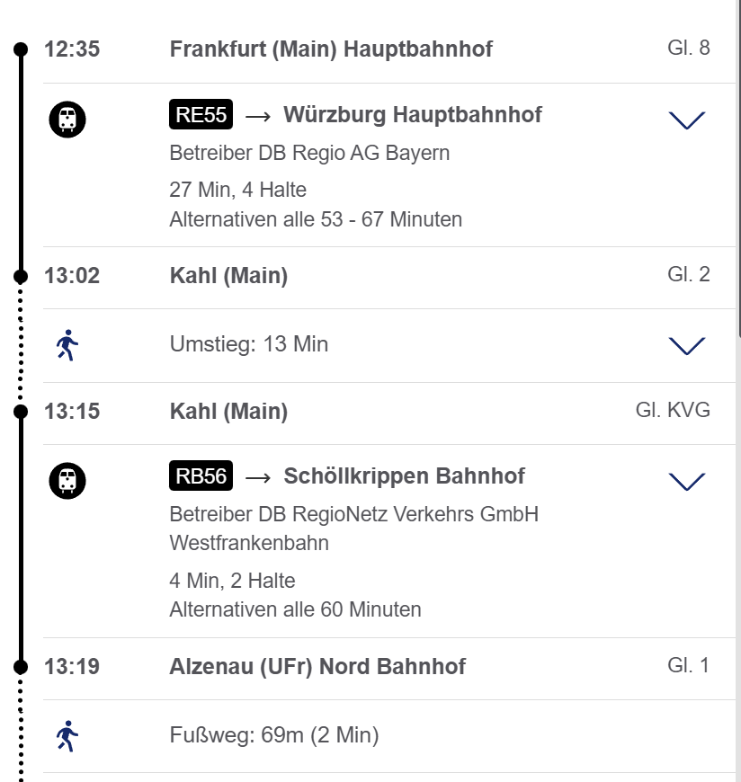Click the Fußweg: 69m (2 Min) row
741x782 pixels.
click(274, 736)
